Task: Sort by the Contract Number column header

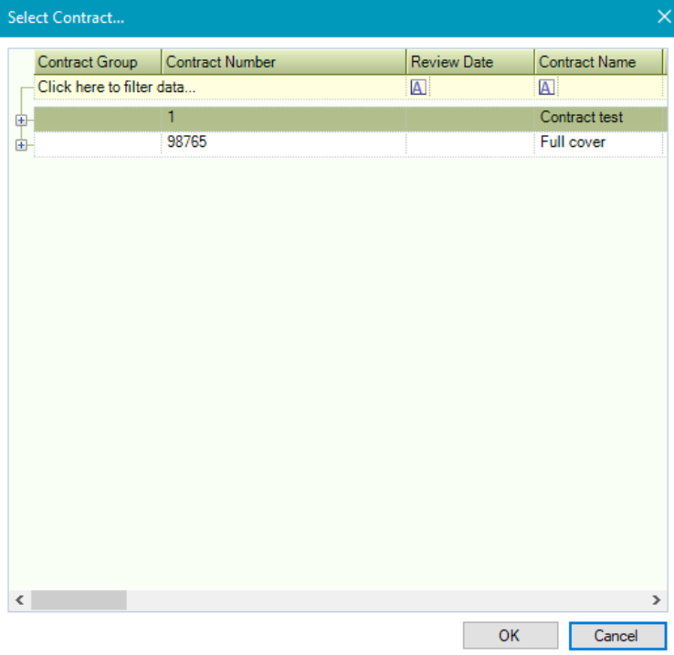Action: [x=283, y=62]
